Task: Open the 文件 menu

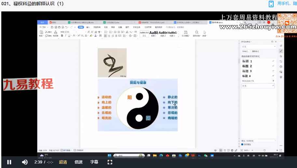Action: [x=43, y=27]
